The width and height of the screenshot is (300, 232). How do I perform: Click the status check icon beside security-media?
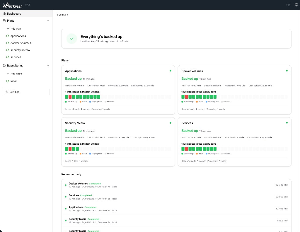coord(8,50)
